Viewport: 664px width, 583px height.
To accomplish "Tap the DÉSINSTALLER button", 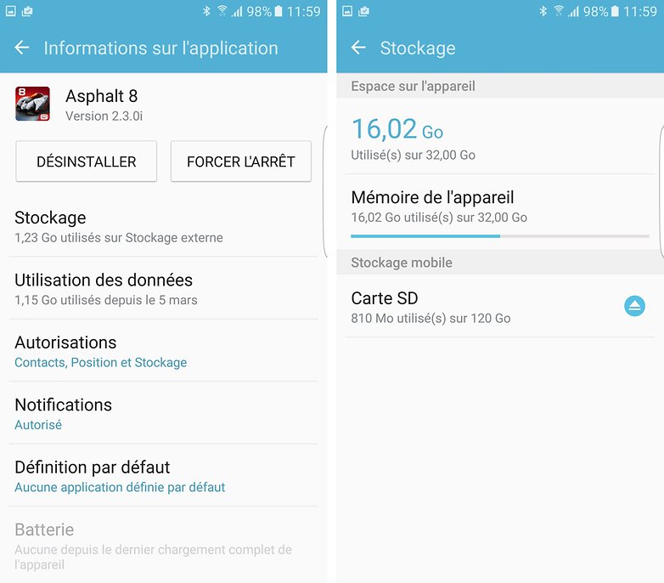I will [x=87, y=161].
